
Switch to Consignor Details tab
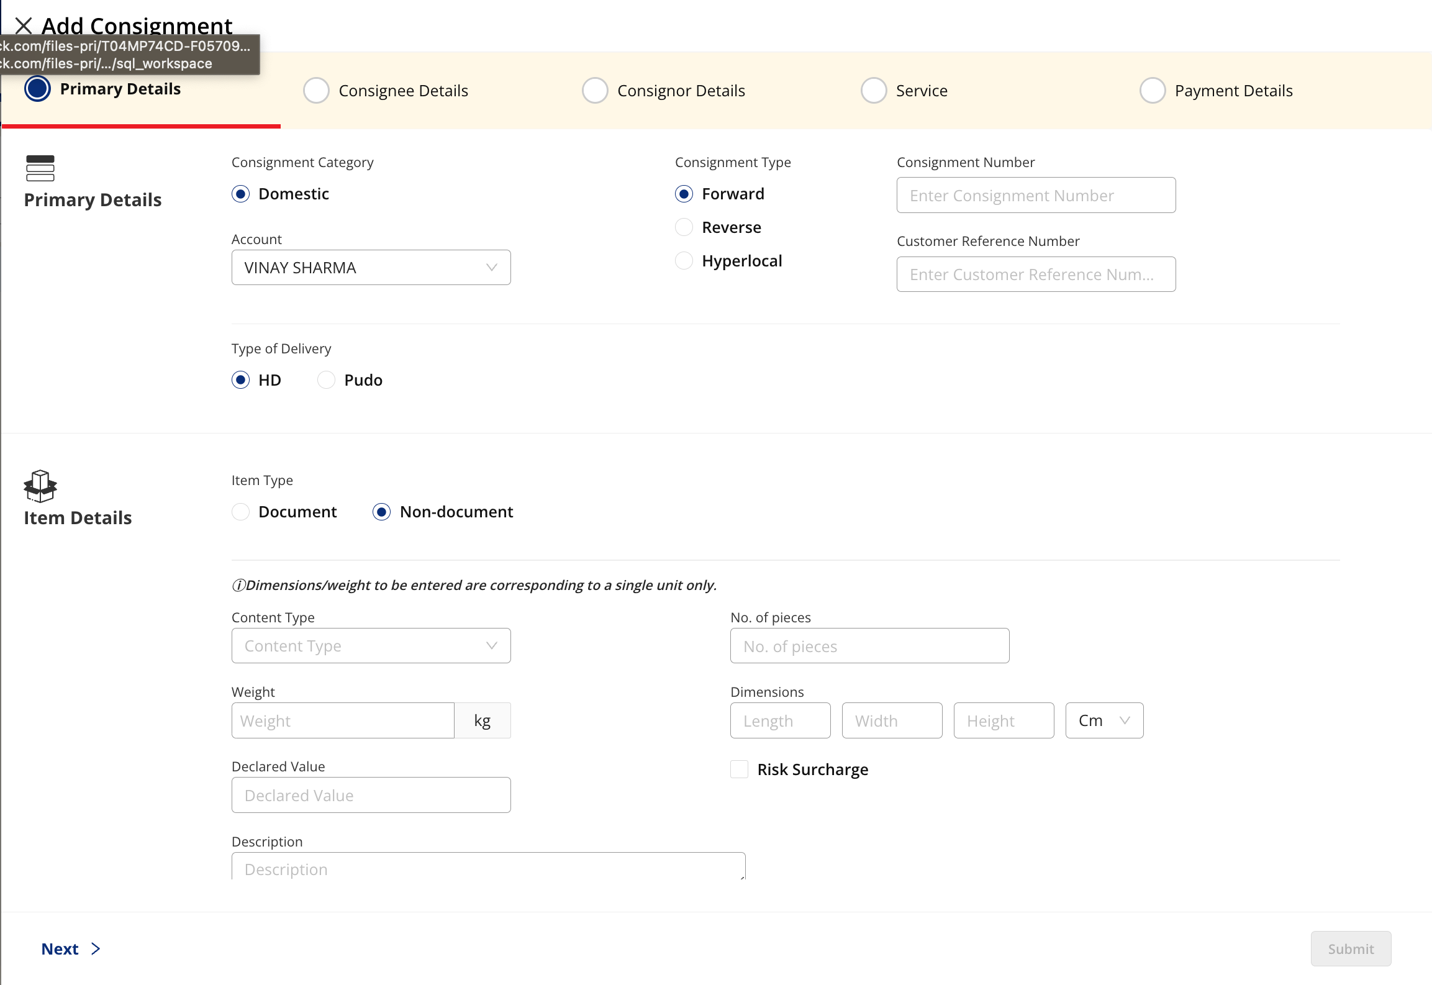click(681, 91)
